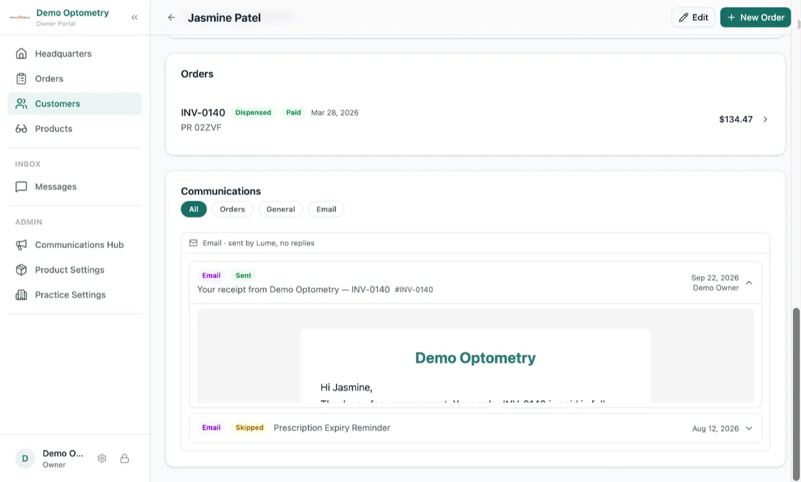This screenshot has width=801, height=482.
Task: Switch to the General communications filter
Action: point(280,209)
